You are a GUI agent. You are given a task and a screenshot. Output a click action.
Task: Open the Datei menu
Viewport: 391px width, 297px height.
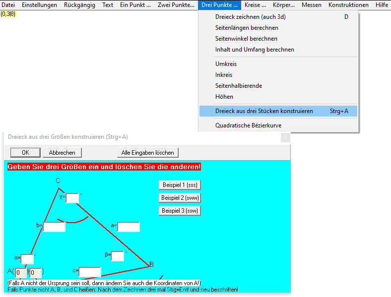click(8, 5)
